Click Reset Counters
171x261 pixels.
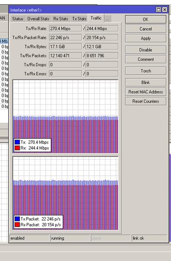tap(145, 101)
